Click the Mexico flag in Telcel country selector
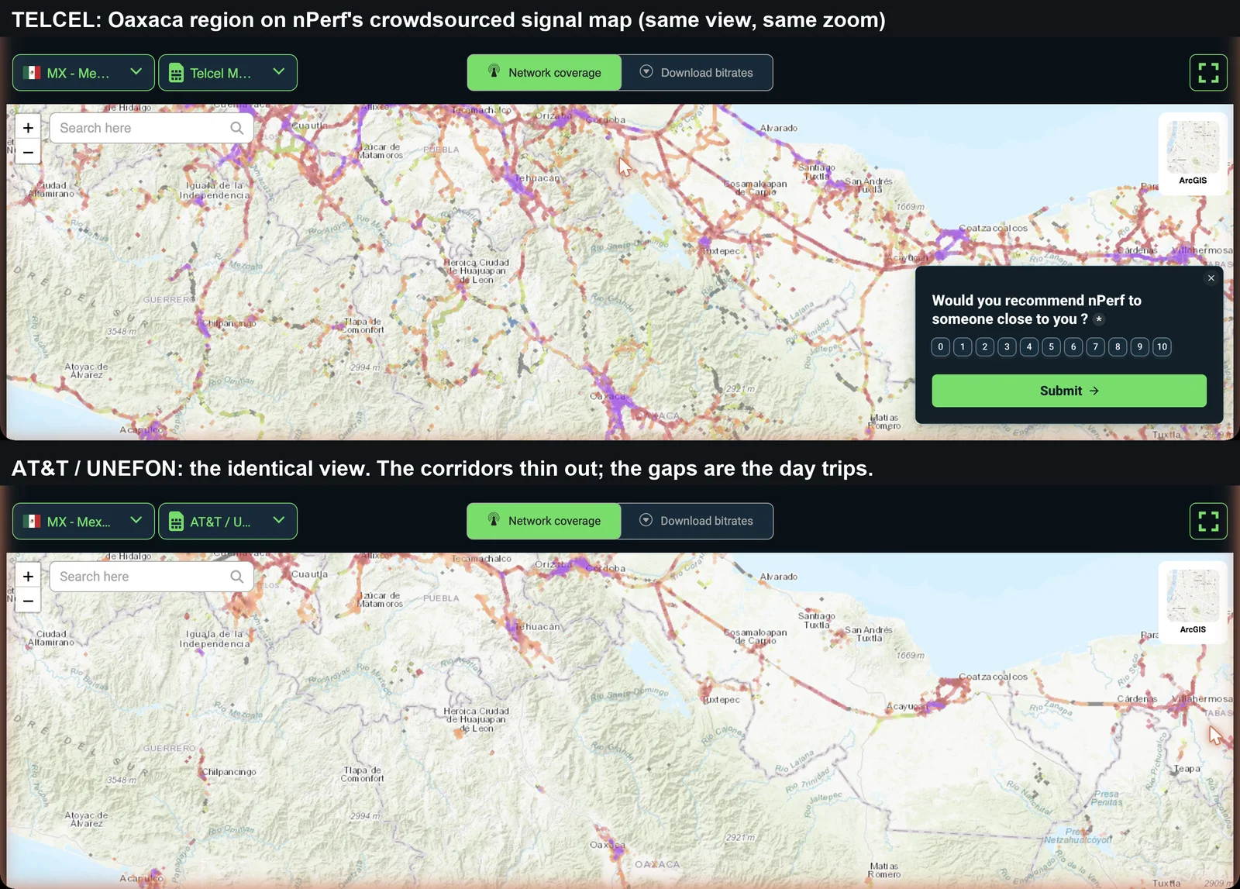 32,73
